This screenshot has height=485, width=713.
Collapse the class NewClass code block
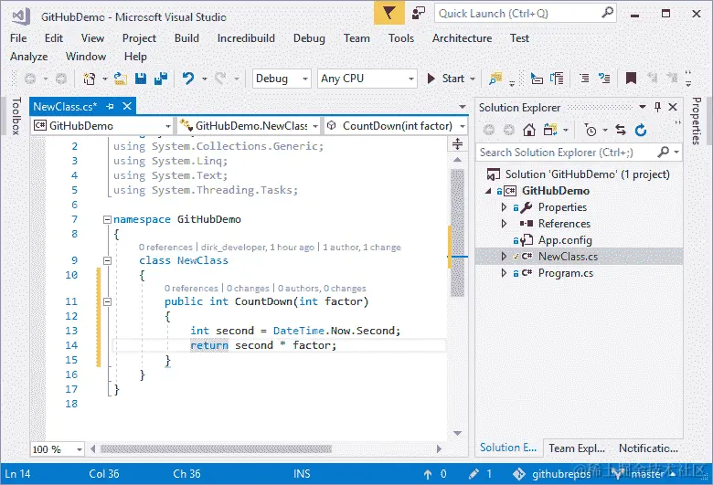107,261
